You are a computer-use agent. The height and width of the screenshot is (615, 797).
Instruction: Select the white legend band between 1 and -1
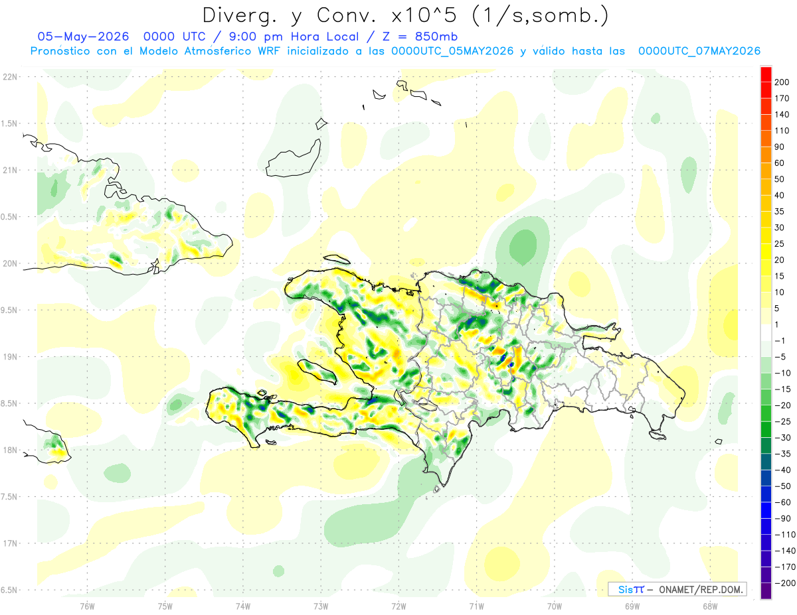766,332
